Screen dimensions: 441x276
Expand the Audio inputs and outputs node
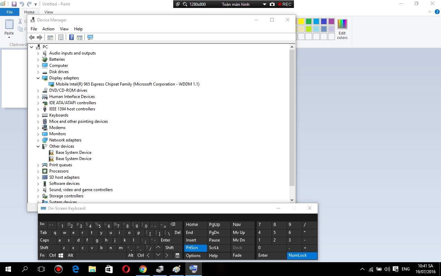pyautogui.click(x=38, y=53)
